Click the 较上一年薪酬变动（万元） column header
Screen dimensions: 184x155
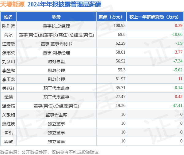coord(155,17)
